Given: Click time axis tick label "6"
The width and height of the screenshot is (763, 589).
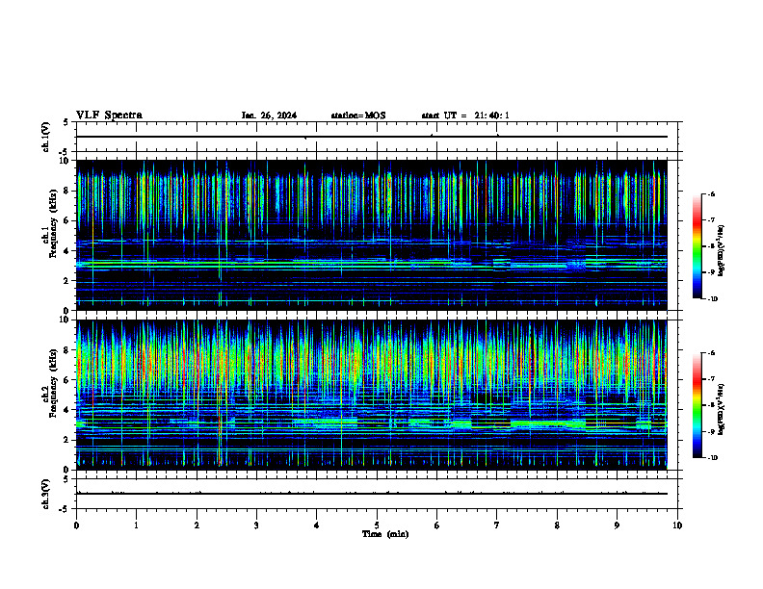Looking at the screenshot, I should (437, 525).
